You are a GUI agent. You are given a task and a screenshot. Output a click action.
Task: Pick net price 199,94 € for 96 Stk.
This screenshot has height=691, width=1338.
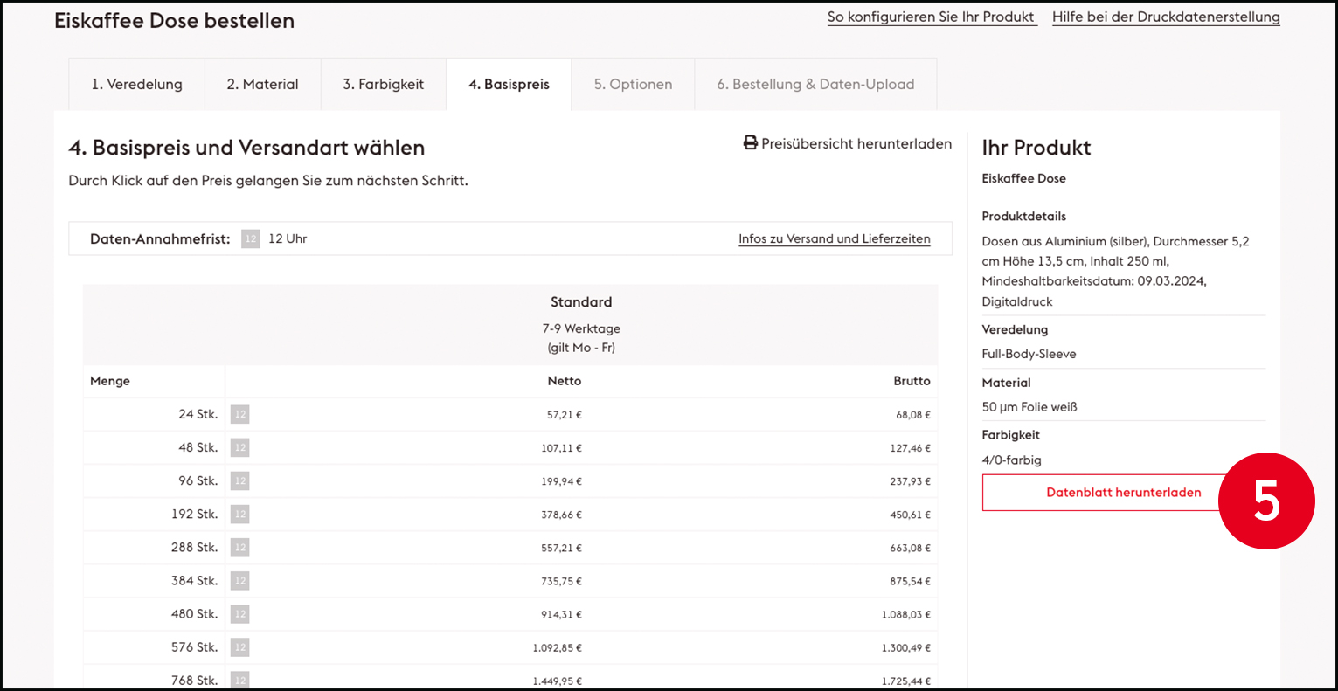pos(561,481)
